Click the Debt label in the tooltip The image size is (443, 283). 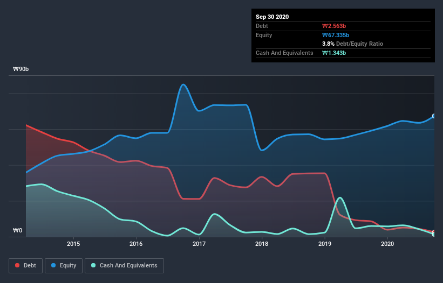pyautogui.click(x=262, y=26)
